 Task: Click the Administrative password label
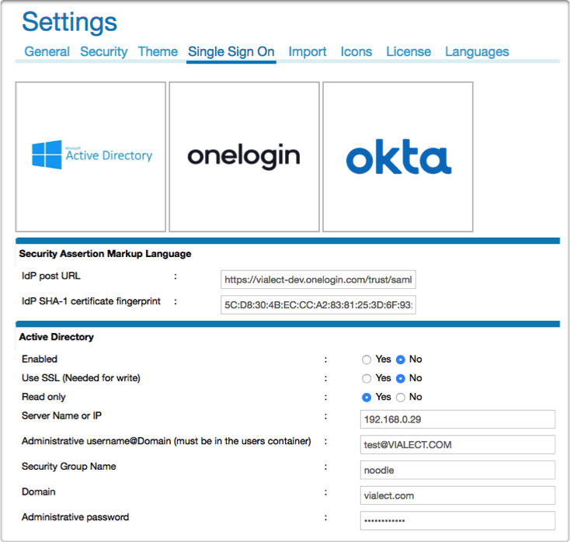75,517
